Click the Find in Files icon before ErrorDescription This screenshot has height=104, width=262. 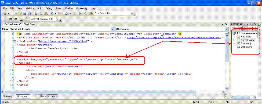pyautogui.click(x=91, y=13)
